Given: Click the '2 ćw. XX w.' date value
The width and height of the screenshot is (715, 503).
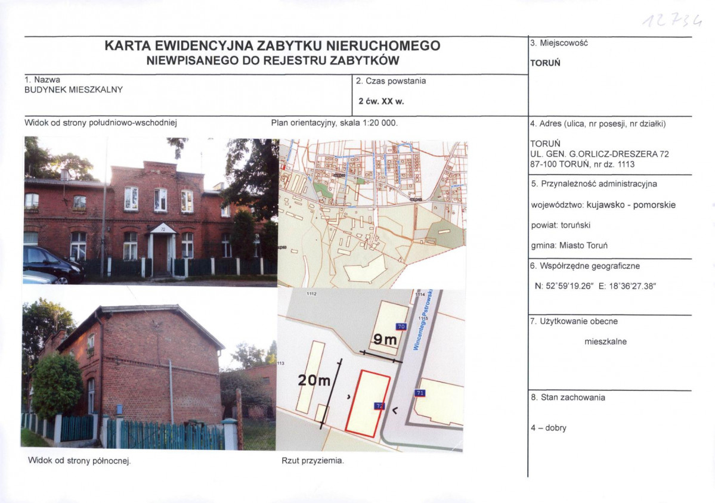Looking at the screenshot, I should [381, 101].
